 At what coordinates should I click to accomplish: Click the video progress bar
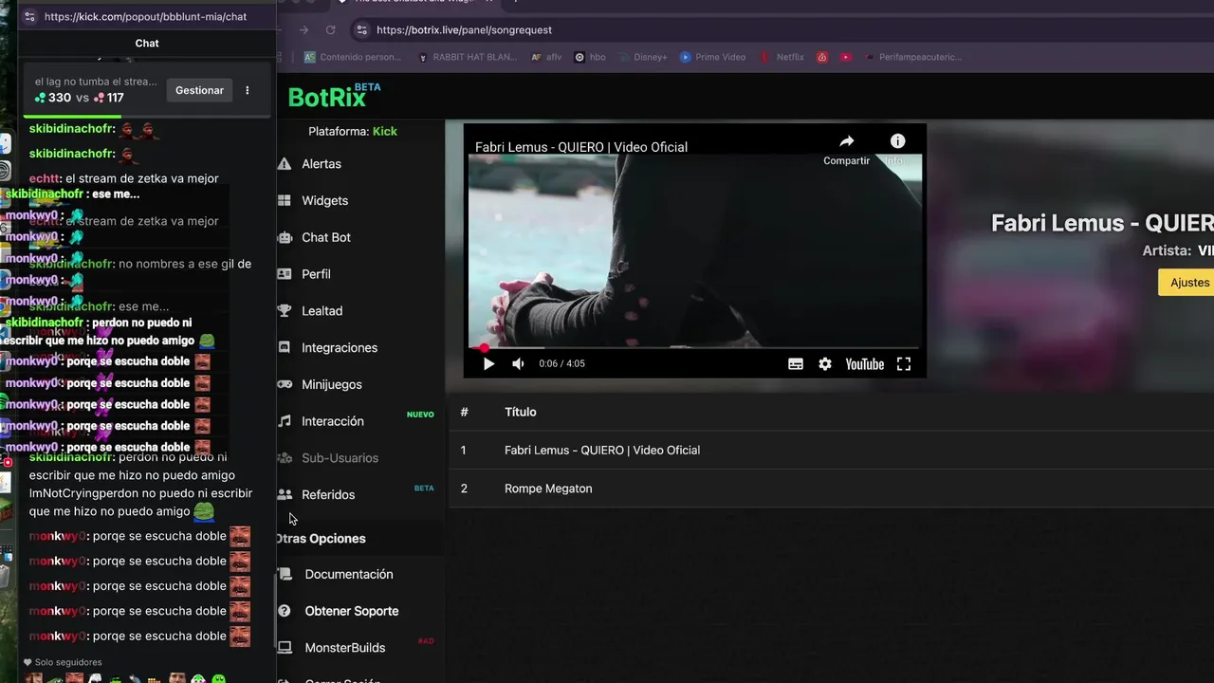click(x=694, y=348)
